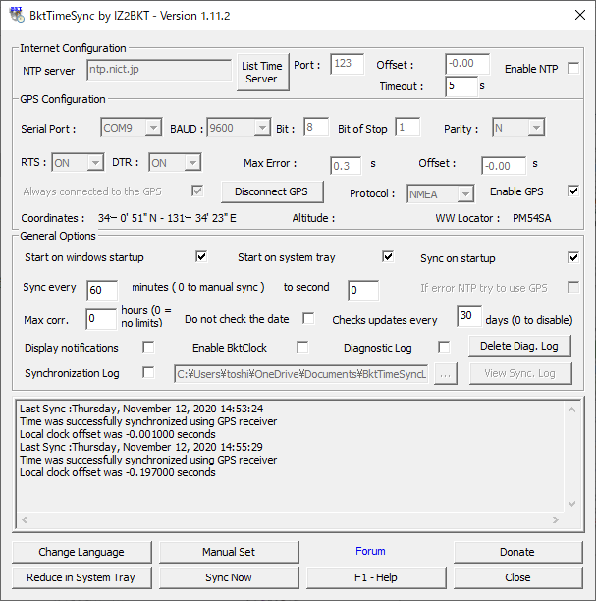Click F1 - Help button

376,577
